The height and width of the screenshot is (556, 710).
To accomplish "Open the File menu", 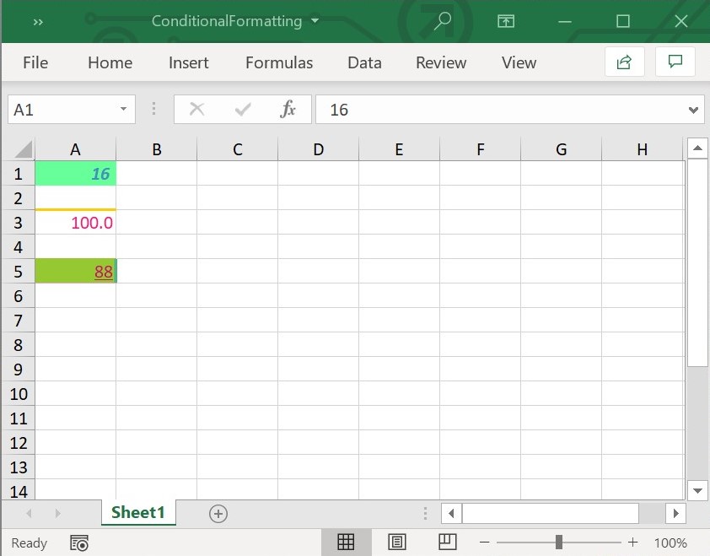I will [x=35, y=62].
